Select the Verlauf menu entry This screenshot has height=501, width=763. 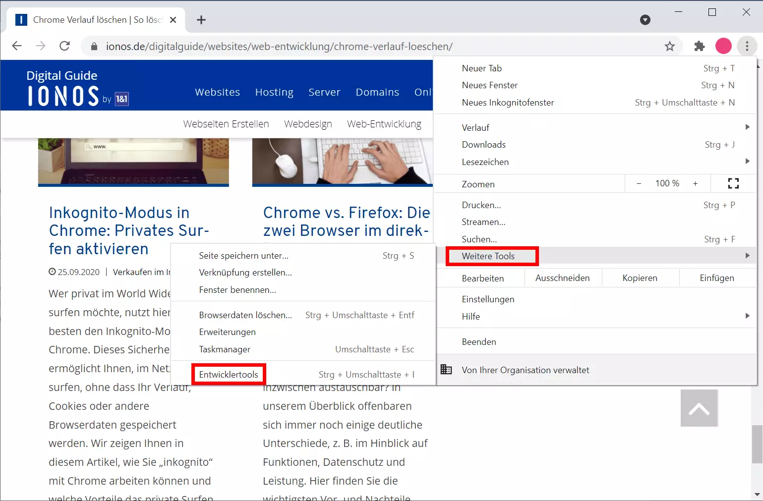[x=595, y=128]
